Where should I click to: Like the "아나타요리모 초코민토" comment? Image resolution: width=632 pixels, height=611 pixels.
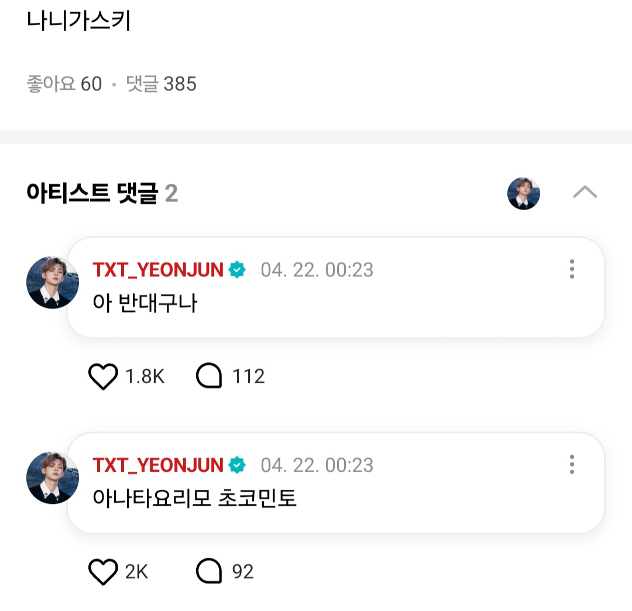[x=103, y=572]
